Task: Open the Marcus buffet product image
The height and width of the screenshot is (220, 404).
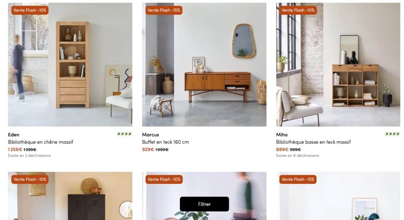Action: click(204, 65)
